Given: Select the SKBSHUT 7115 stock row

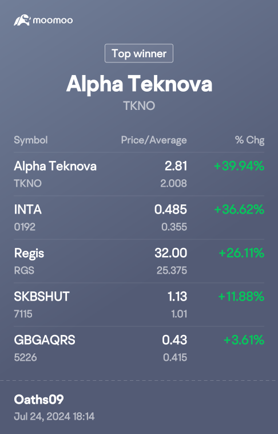Looking at the screenshot, I should (x=139, y=305).
